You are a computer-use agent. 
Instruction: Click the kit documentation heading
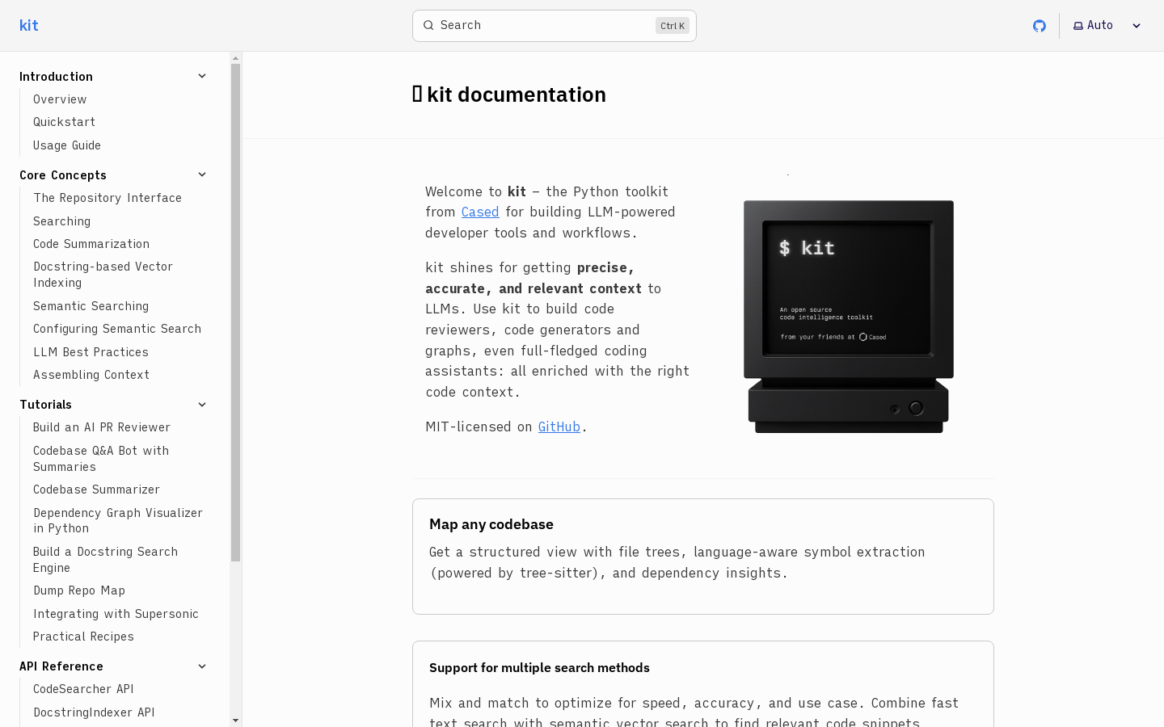[x=509, y=95]
